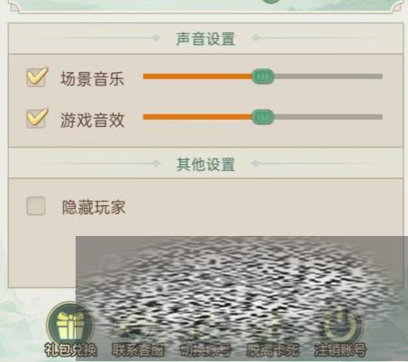Disable the 游戏音效 checkbox

(37, 118)
